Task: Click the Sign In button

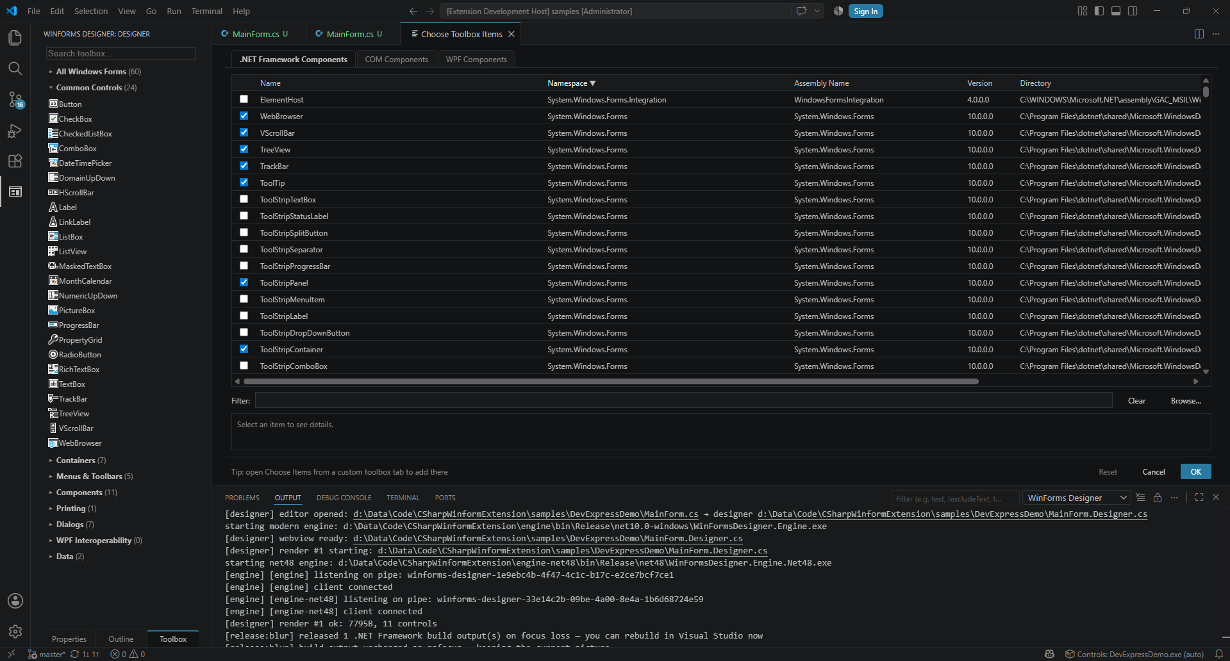Action: pyautogui.click(x=865, y=11)
